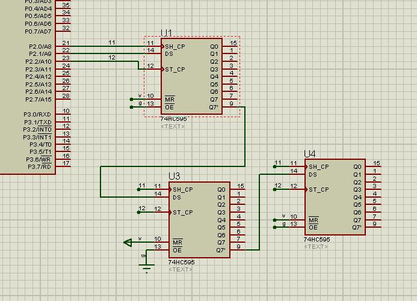Viewport: 417px width, 301px height.
Task: Click the Q7' output label on U4
Action: coord(357,228)
